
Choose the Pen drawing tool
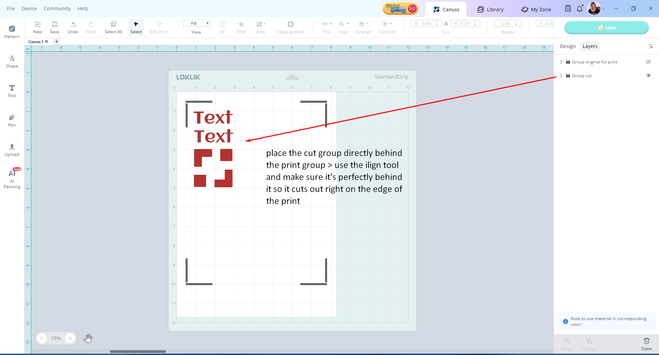click(x=12, y=120)
